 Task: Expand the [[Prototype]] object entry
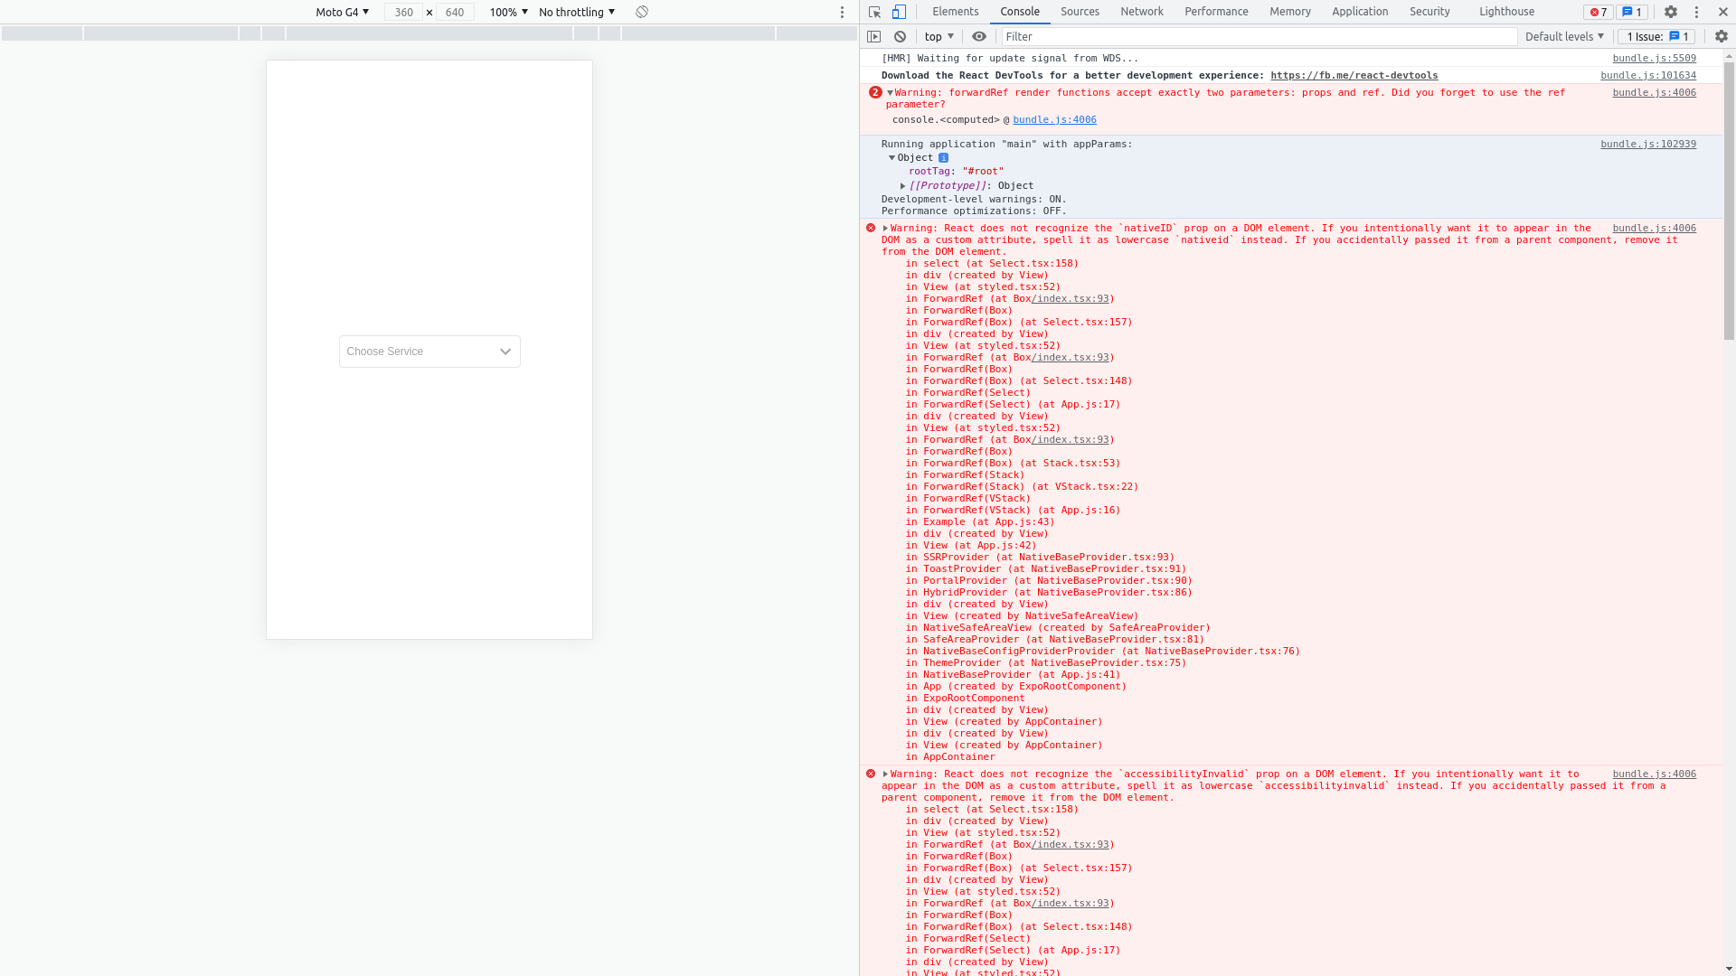point(903,185)
